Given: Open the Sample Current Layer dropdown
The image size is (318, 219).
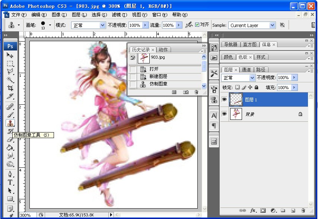Looking at the screenshot, I should point(252,25).
